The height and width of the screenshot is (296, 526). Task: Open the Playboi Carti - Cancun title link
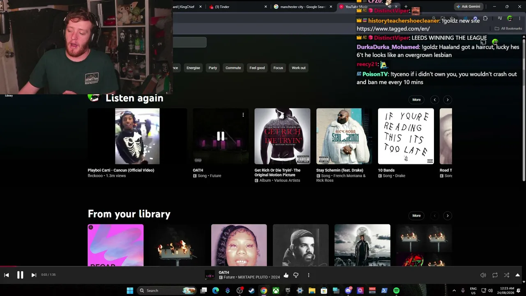[x=121, y=170]
